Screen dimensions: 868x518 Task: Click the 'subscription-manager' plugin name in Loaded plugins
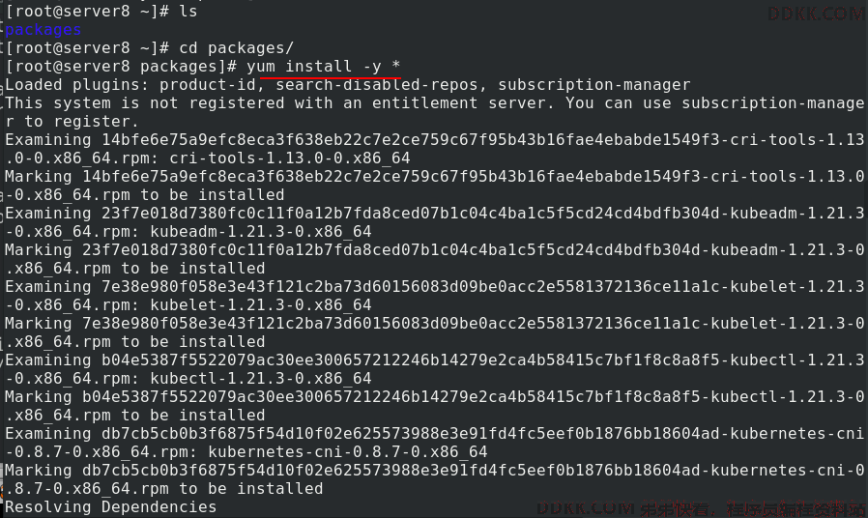click(x=594, y=85)
